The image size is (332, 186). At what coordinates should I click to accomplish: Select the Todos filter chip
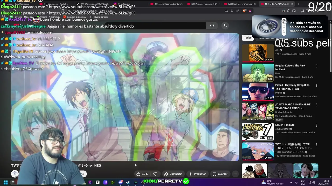point(248,38)
